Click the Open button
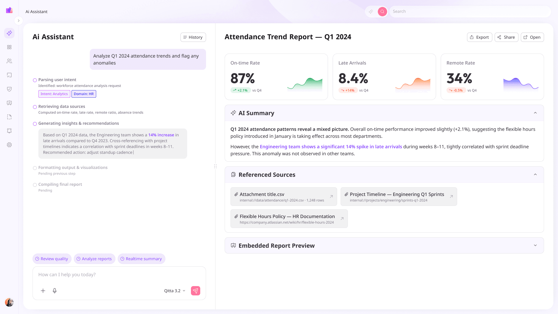This screenshot has height=314, width=558. [x=532, y=37]
